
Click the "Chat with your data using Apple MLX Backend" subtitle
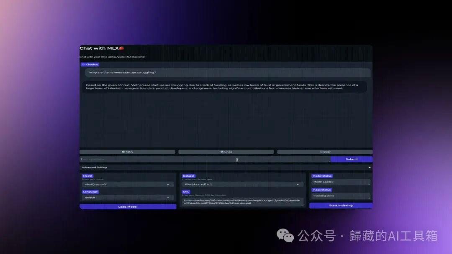click(112, 57)
